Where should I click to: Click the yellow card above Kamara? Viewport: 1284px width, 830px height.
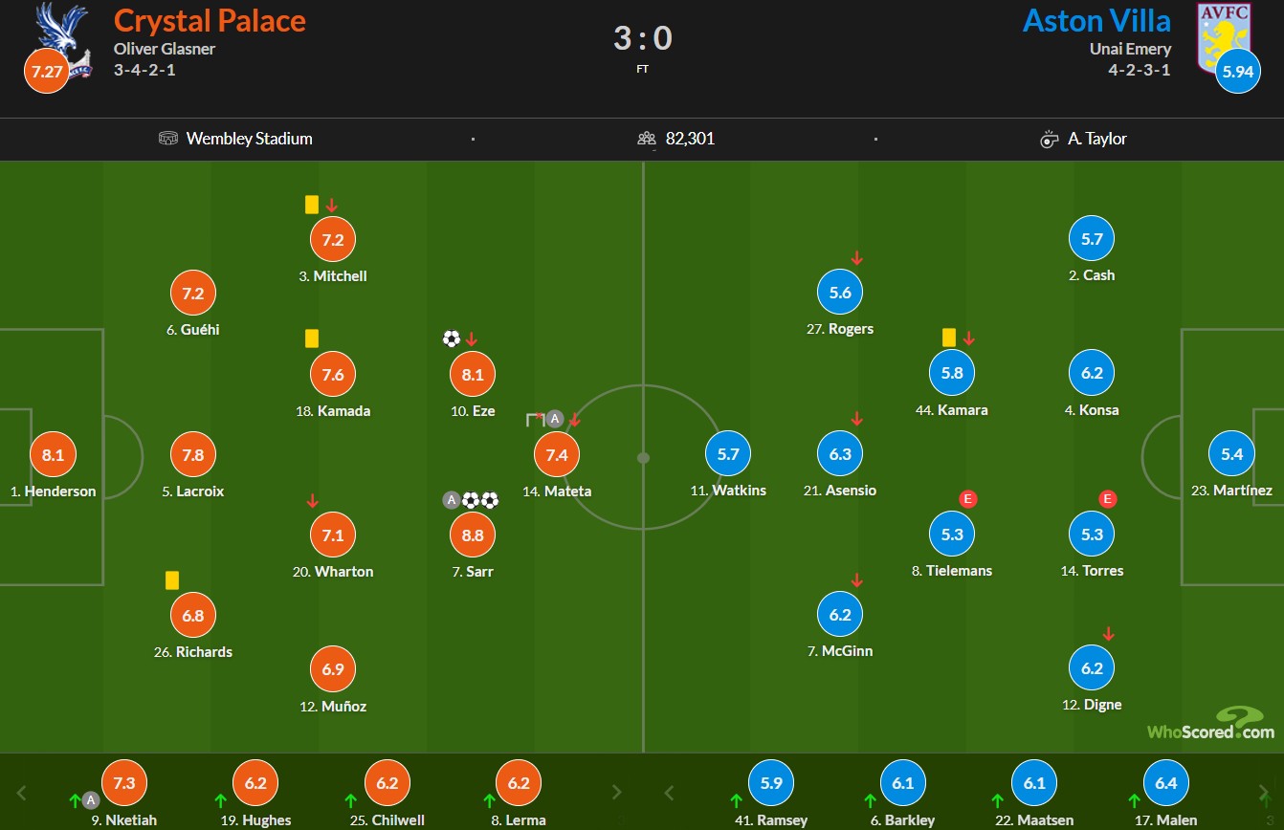pyautogui.click(x=949, y=338)
